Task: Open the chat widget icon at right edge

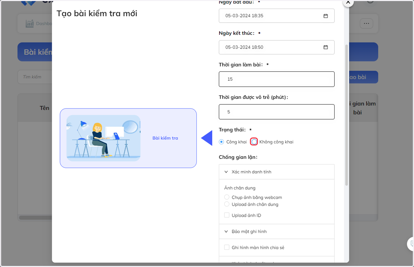Action: tap(411, 244)
